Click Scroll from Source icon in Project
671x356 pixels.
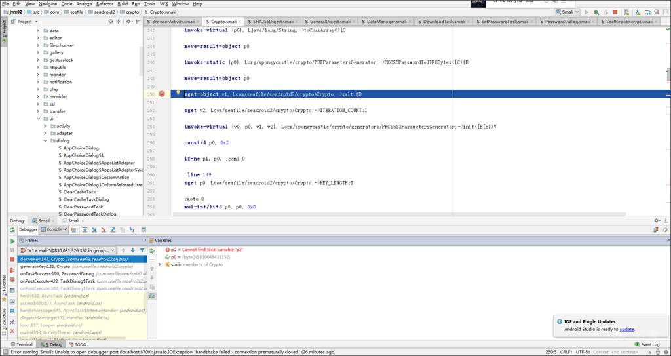pos(111,21)
